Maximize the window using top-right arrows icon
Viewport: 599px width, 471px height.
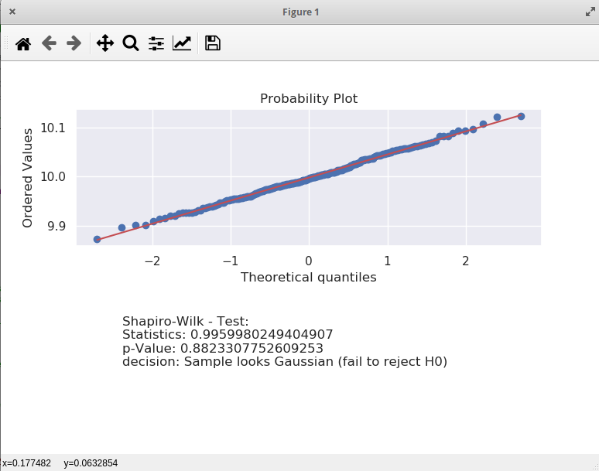pos(590,12)
